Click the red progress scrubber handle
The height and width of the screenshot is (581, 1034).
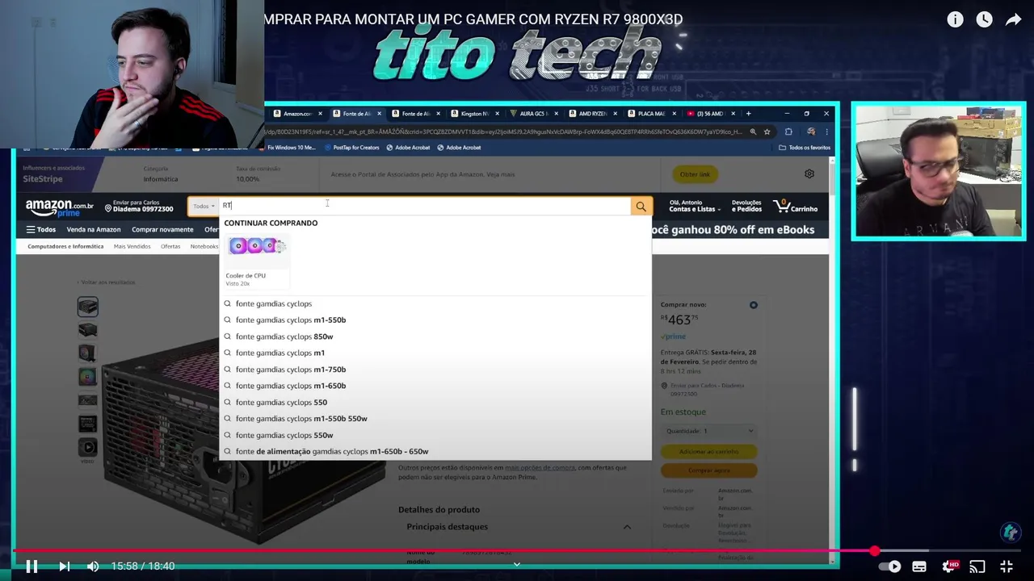[874, 551]
